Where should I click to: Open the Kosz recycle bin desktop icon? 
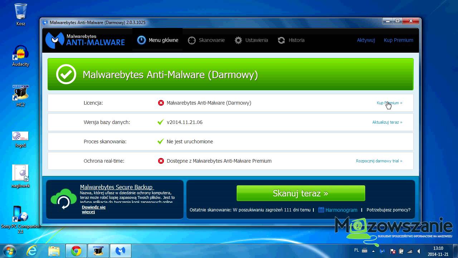point(21,14)
